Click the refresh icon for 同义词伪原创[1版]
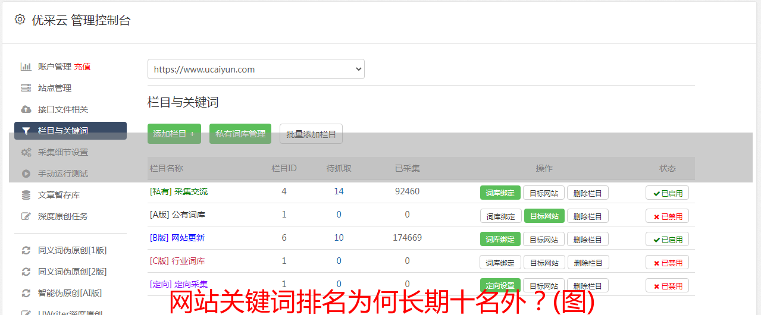This screenshot has width=761, height=315. point(26,250)
